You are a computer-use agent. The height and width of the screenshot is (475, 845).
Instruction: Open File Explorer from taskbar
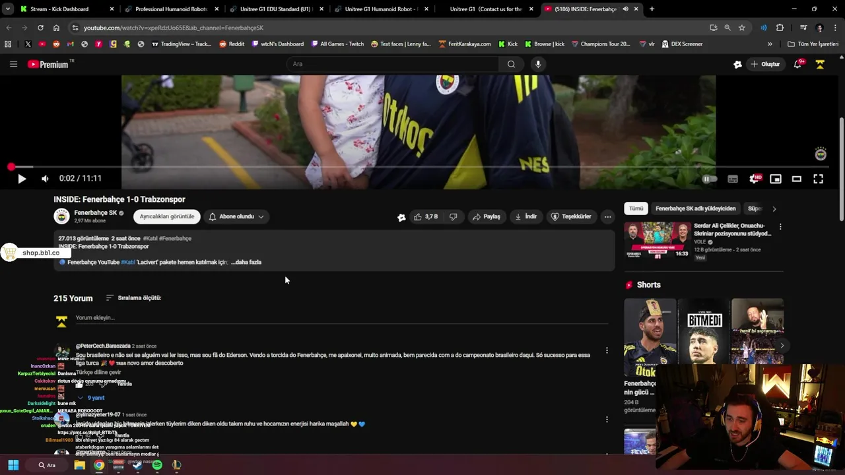(x=80, y=465)
